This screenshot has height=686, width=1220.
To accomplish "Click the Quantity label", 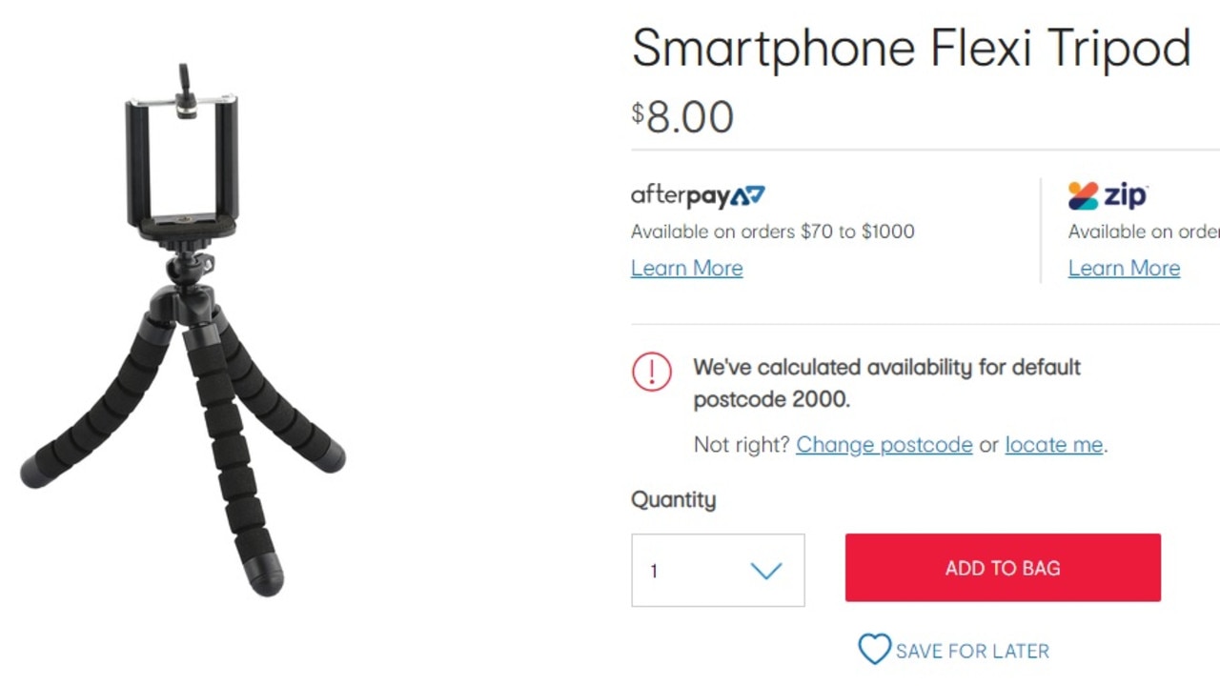I will (673, 499).
